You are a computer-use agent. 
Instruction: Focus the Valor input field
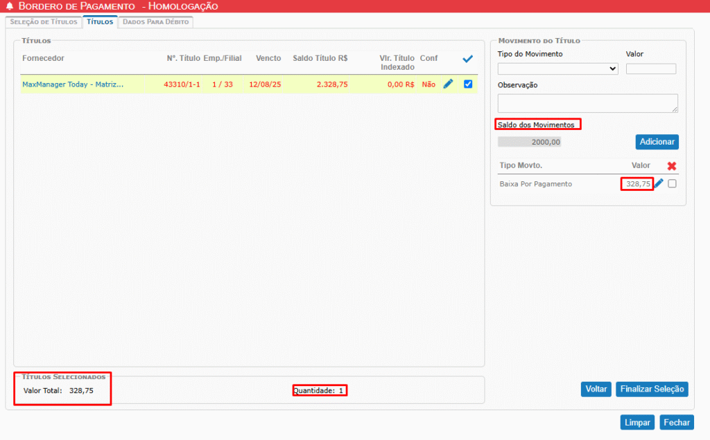point(650,68)
